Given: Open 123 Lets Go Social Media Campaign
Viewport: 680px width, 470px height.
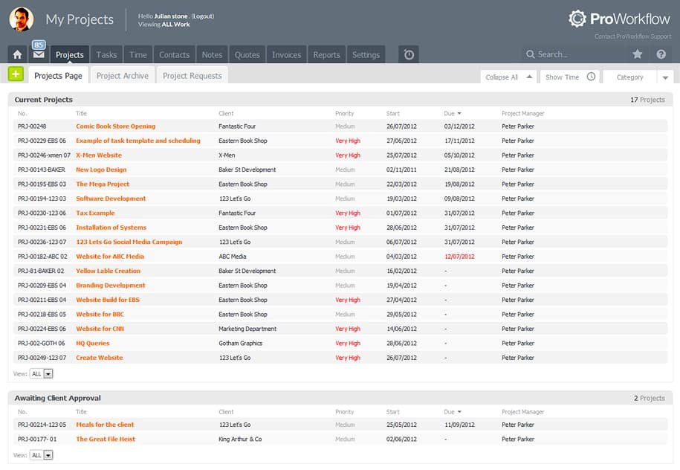Looking at the screenshot, I should coord(129,242).
